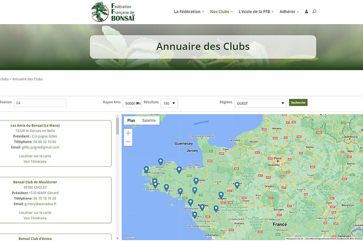Click address 72220 St Gervais en Belin
Viewport: 363px width, 241px height.
point(35,131)
